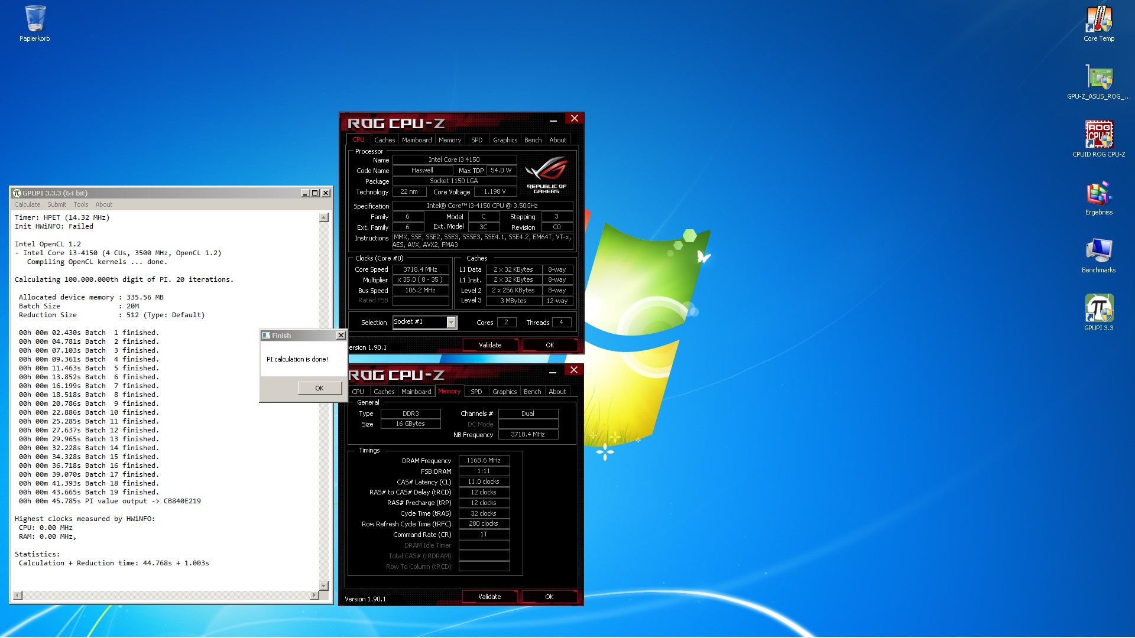Click the GPUPI title bar pi icon
This screenshot has width=1135, height=638.
pyautogui.click(x=17, y=193)
